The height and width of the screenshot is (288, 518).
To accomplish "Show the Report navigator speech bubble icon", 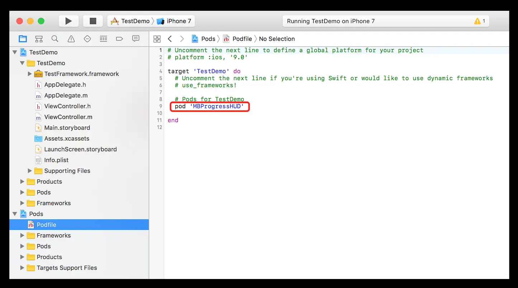I will [136, 39].
